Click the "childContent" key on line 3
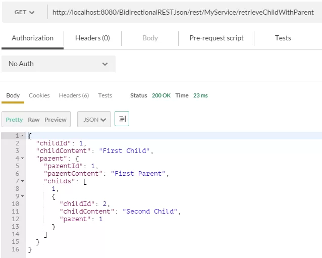322x258 pixels. coord(63,151)
